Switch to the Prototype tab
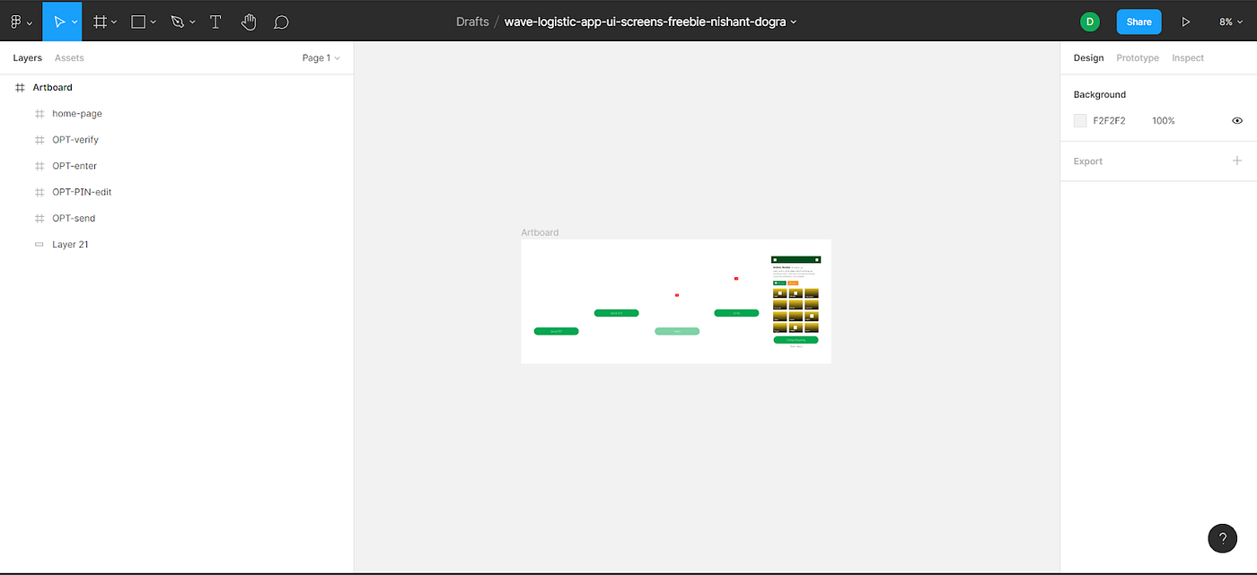Image resolution: width=1257 pixels, height=575 pixels. pyautogui.click(x=1138, y=57)
